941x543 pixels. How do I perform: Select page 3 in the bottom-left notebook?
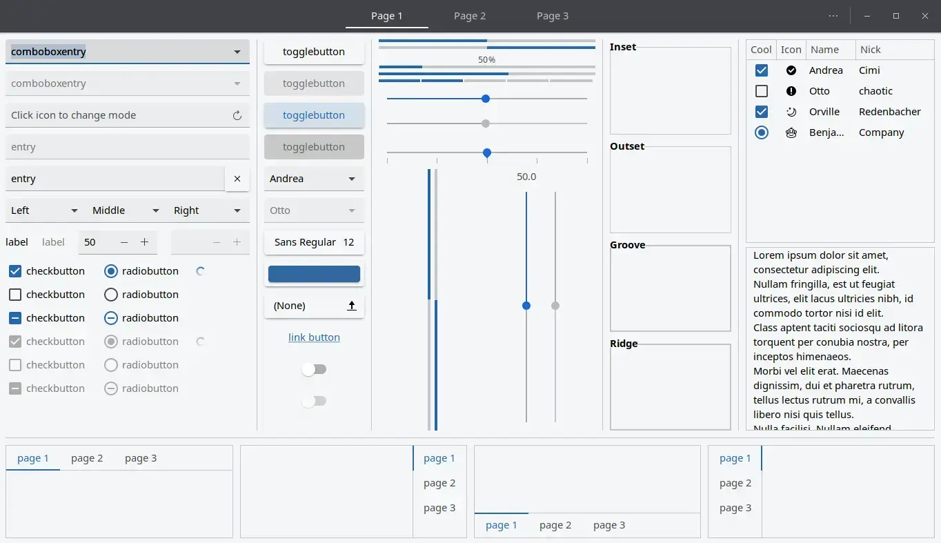tap(141, 457)
